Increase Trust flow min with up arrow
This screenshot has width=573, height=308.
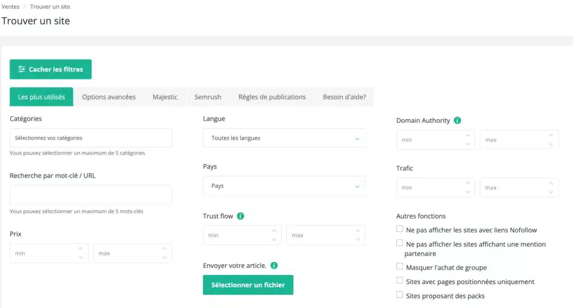(274, 231)
